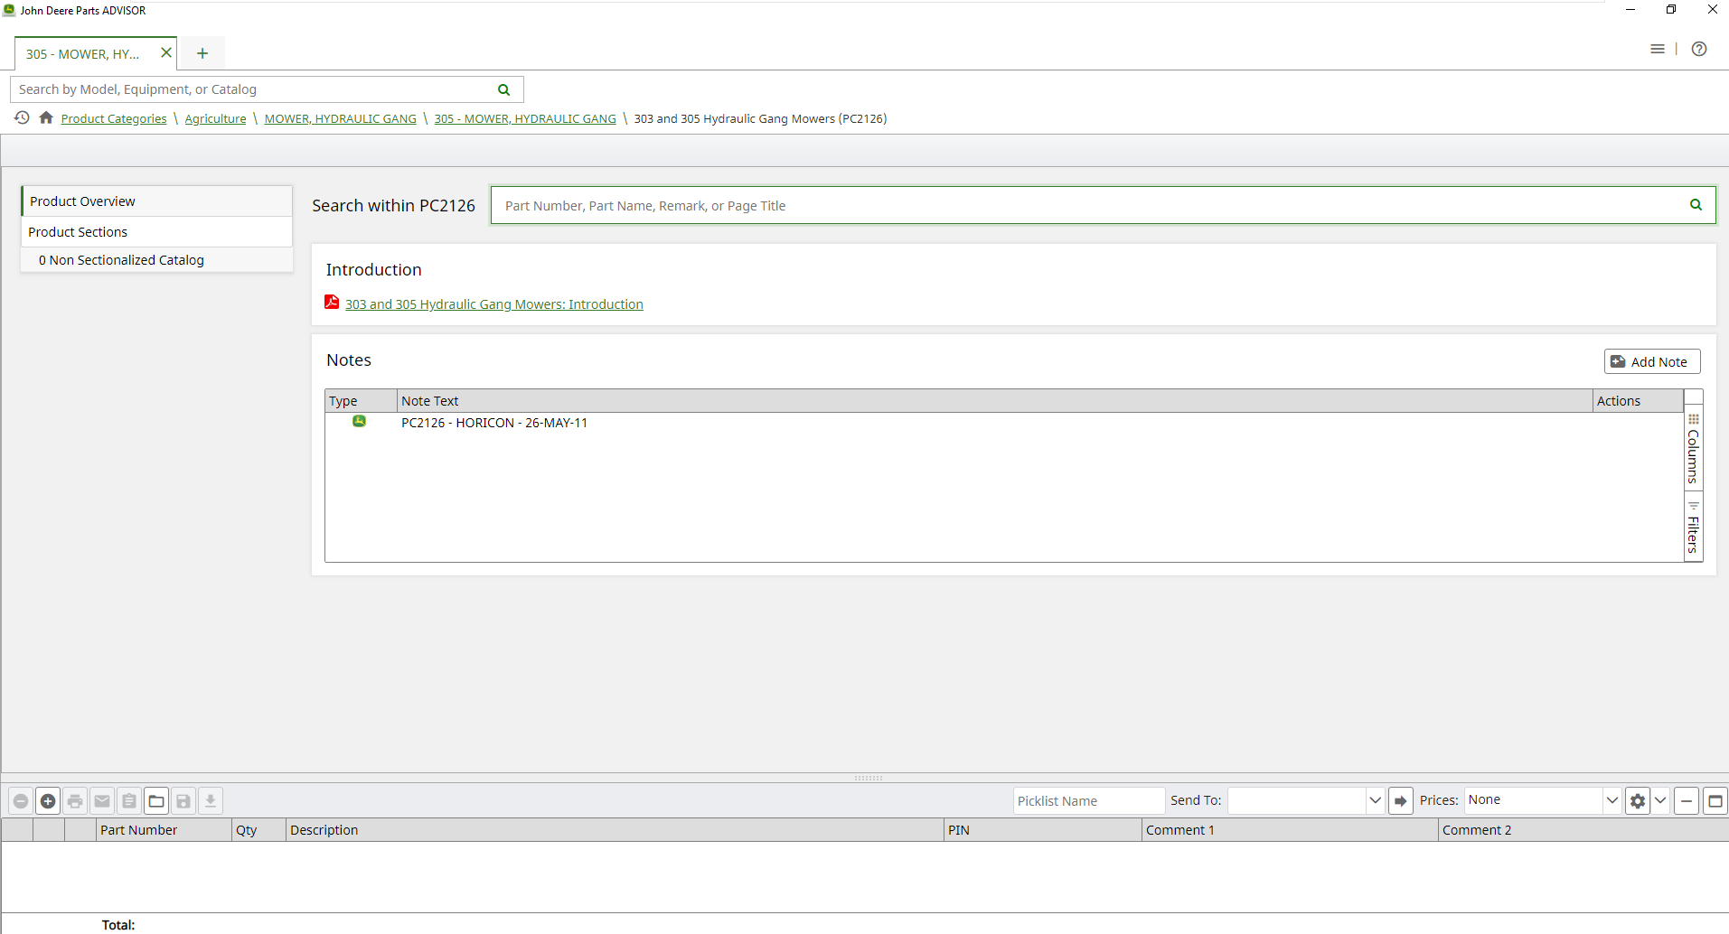Click the Picklist Name input field
The image size is (1729, 934).
click(x=1087, y=801)
